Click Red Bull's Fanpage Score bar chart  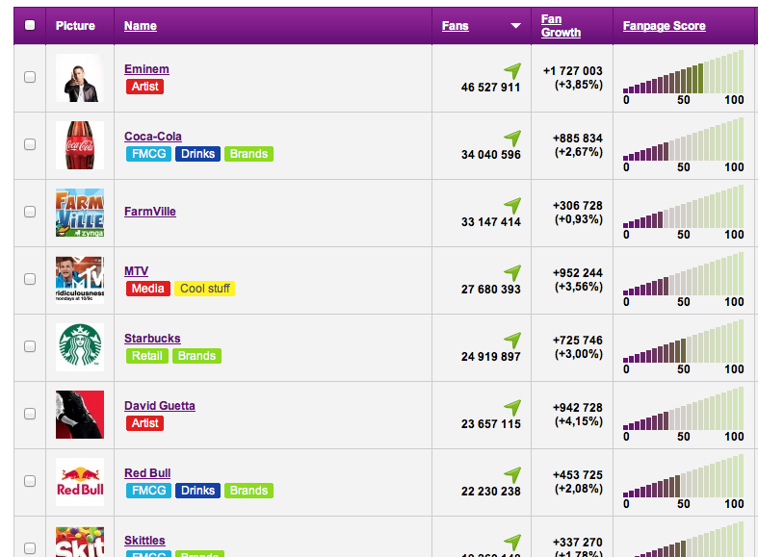[x=684, y=476]
